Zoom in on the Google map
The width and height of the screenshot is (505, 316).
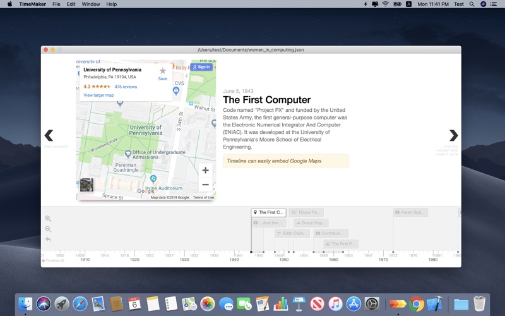[206, 170]
